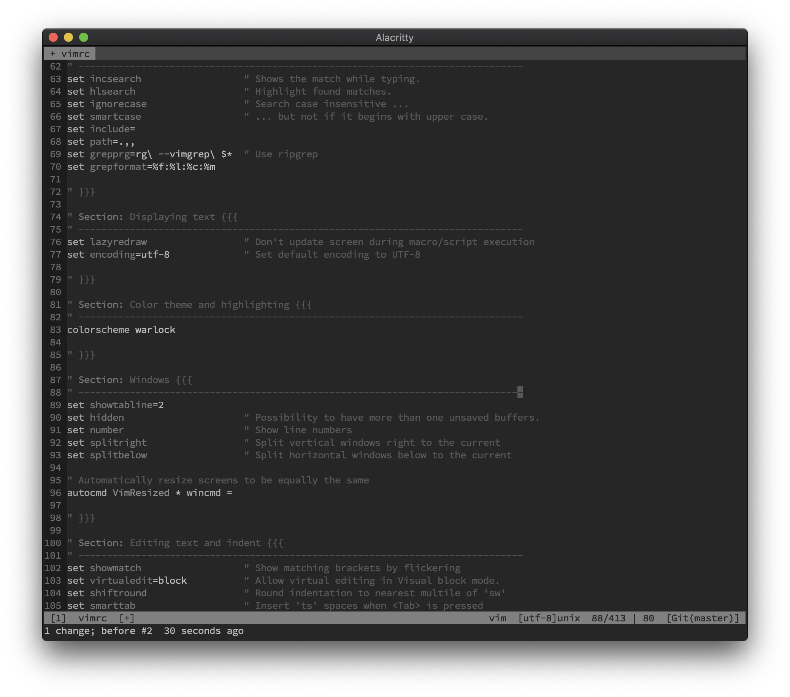790x697 pixels.
Task: Click the colorscheme warlock line
Action: (x=121, y=329)
